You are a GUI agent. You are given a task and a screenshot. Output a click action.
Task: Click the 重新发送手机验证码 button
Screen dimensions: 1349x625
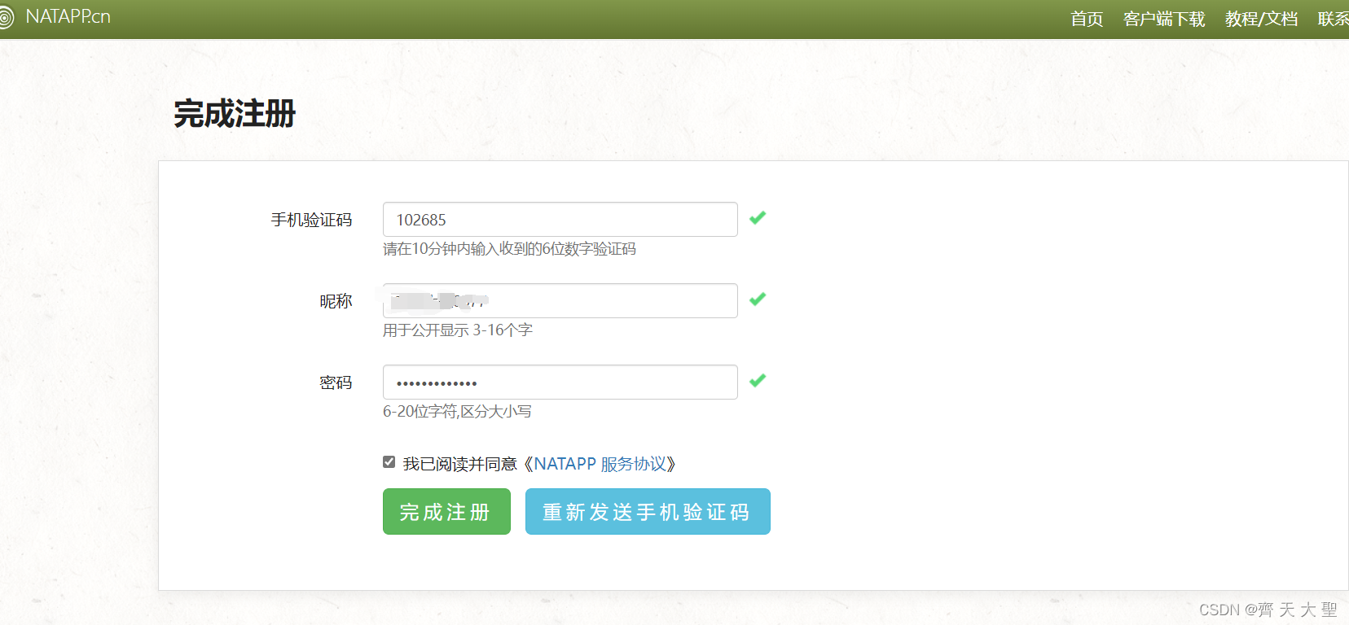[x=648, y=512]
